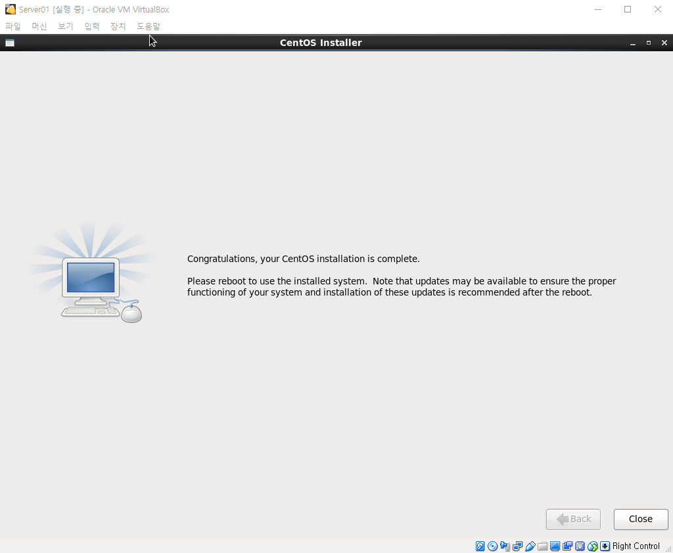Click the VirtualBox app icon in title bar
This screenshot has height=553, width=673.
(x=11, y=9)
